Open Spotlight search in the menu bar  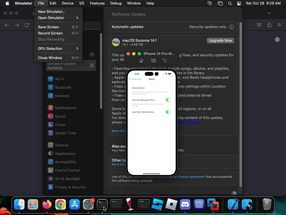coord(230,3)
